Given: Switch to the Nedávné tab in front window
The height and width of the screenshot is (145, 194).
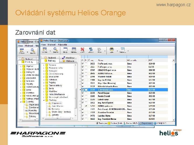Looking at the screenshot, I should click(50, 57).
